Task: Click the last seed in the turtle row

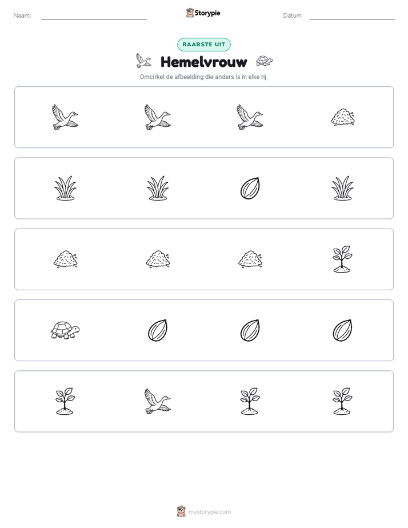Action: click(342, 330)
